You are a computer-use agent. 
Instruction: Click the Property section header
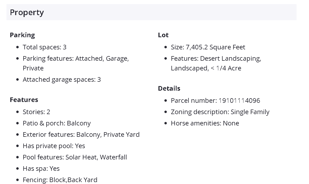(x=27, y=12)
